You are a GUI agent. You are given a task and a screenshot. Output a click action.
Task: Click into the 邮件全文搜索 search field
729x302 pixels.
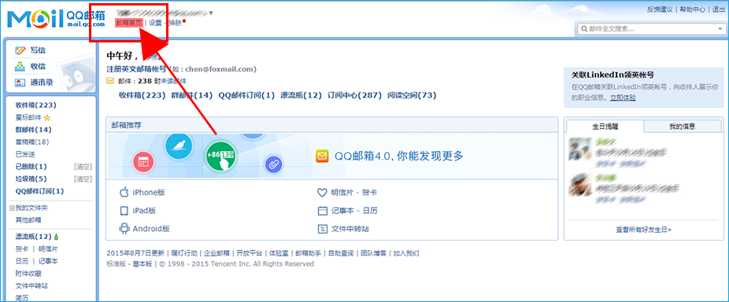(651, 29)
